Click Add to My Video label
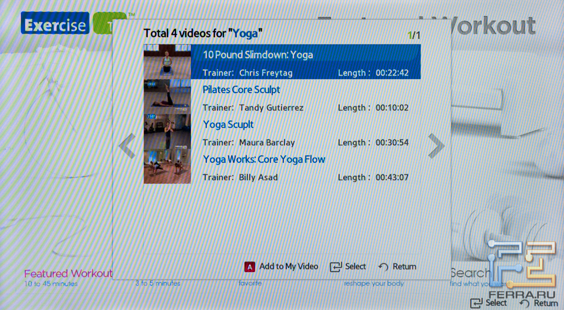Image resolution: width=564 pixels, height=310 pixels. (289, 266)
